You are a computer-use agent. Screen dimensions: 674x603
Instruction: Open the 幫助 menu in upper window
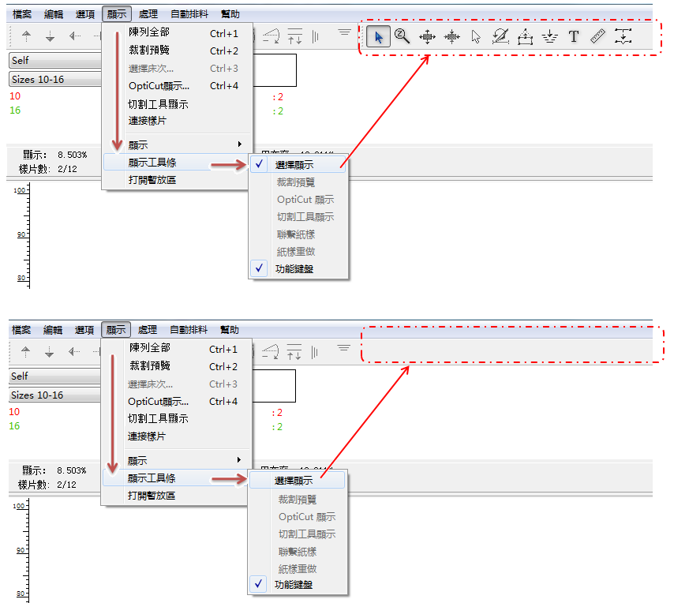point(230,14)
